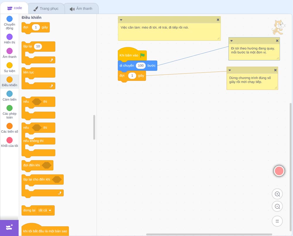
Task: Switch to the Âm thanh tab
Action: (x=81, y=8)
